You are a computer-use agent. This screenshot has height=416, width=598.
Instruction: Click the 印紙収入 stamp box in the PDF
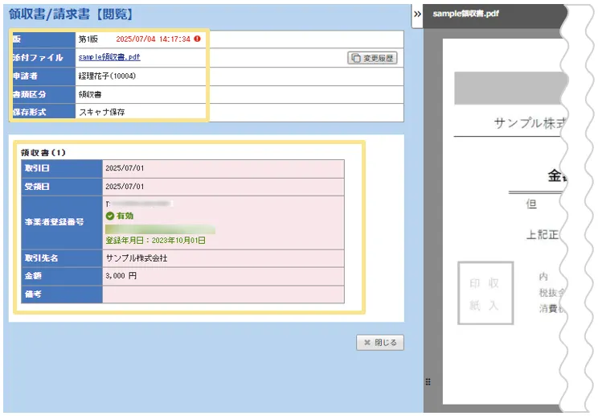tap(485, 294)
